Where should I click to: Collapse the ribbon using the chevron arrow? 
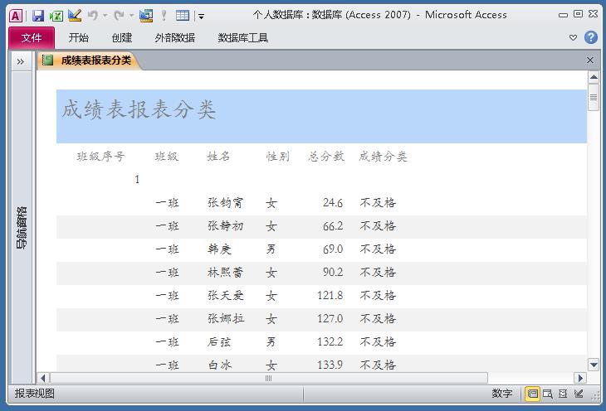(x=573, y=37)
